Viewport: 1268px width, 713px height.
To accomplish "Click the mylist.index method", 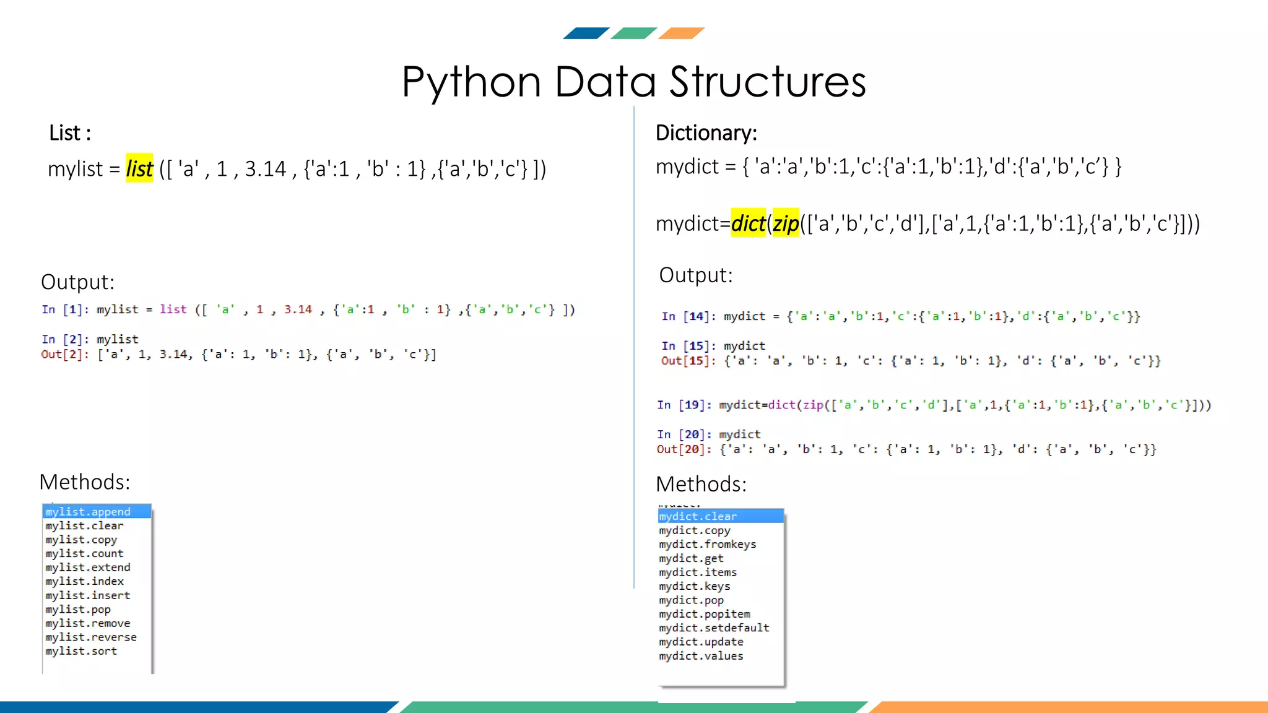I will [x=84, y=581].
